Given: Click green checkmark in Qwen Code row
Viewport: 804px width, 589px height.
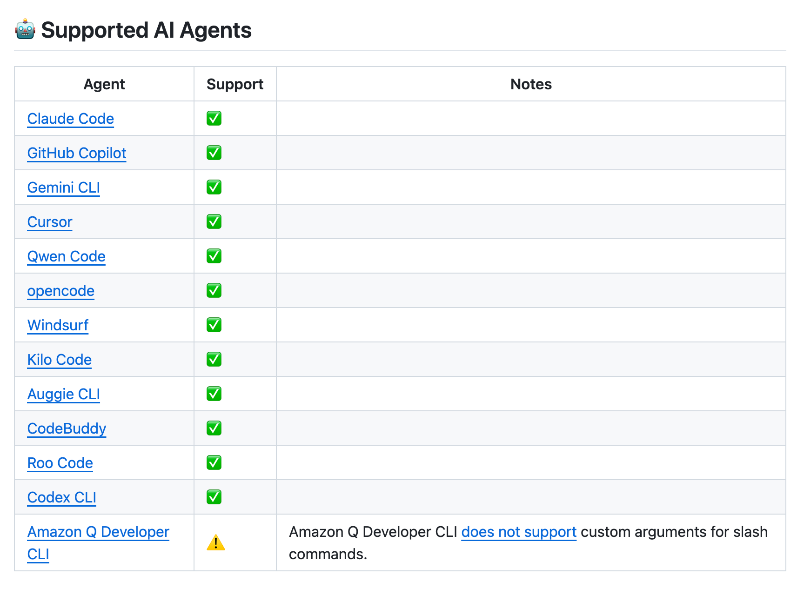Looking at the screenshot, I should 214,256.
